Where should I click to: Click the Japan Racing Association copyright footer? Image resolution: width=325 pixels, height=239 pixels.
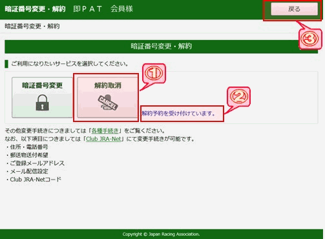pyautogui.click(x=161, y=234)
